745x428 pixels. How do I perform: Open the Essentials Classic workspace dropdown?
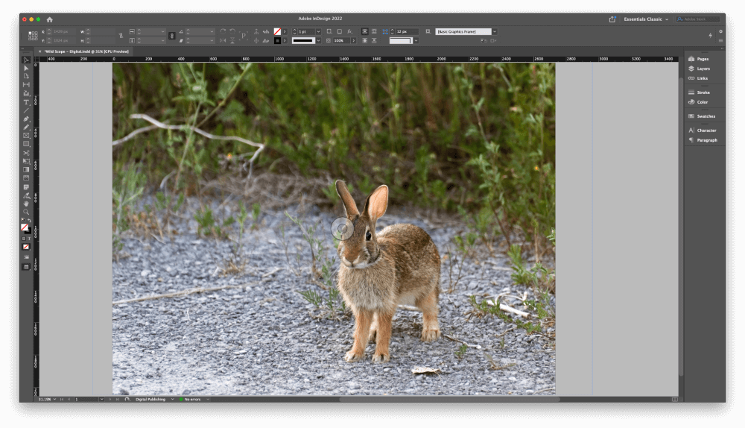(x=646, y=19)
